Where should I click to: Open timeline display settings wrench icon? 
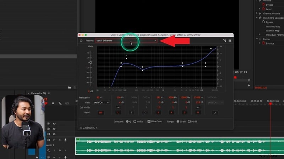(x=60, y=104)
